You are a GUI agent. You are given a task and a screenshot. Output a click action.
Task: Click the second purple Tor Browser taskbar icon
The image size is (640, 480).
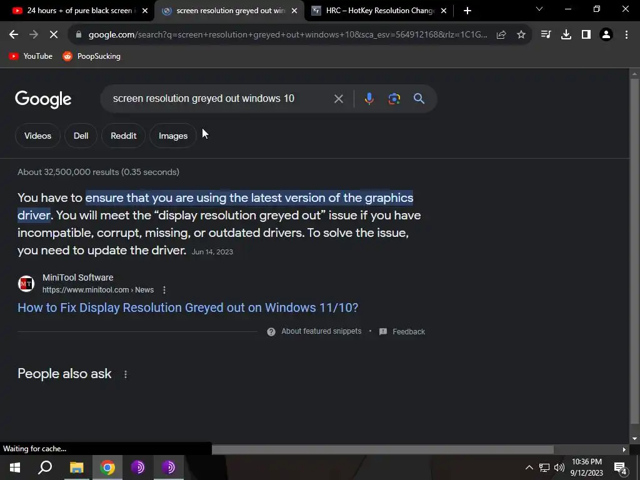[x=169, y=467]
